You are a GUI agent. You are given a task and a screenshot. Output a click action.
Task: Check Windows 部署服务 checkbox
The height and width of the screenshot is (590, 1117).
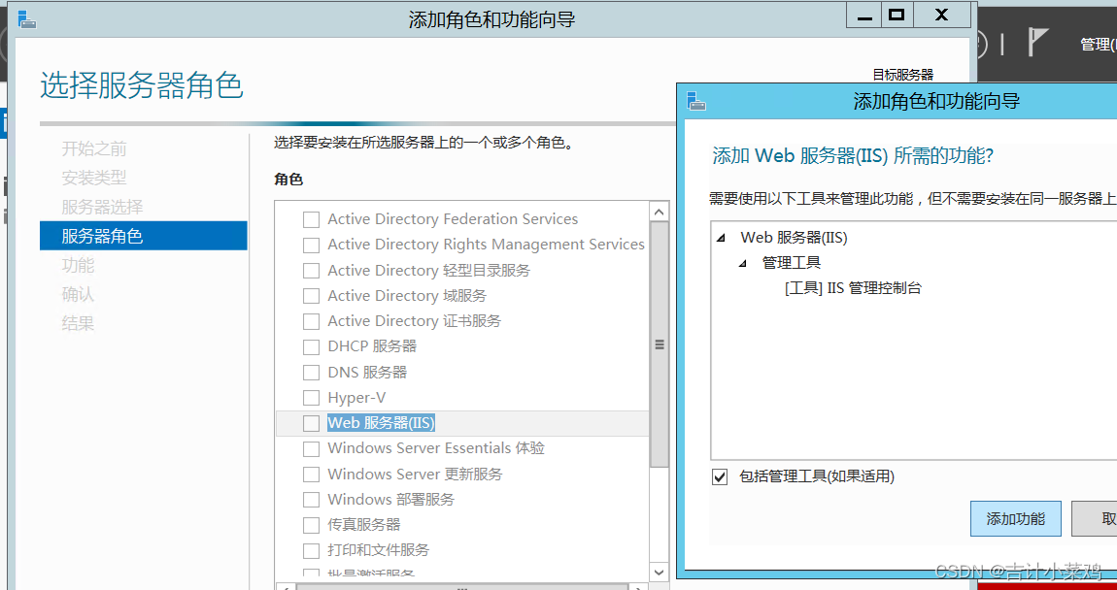tap(312, 500)
